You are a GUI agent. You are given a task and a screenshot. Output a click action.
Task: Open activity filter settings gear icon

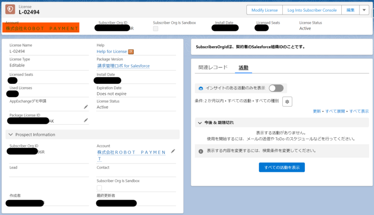(287, 102)
